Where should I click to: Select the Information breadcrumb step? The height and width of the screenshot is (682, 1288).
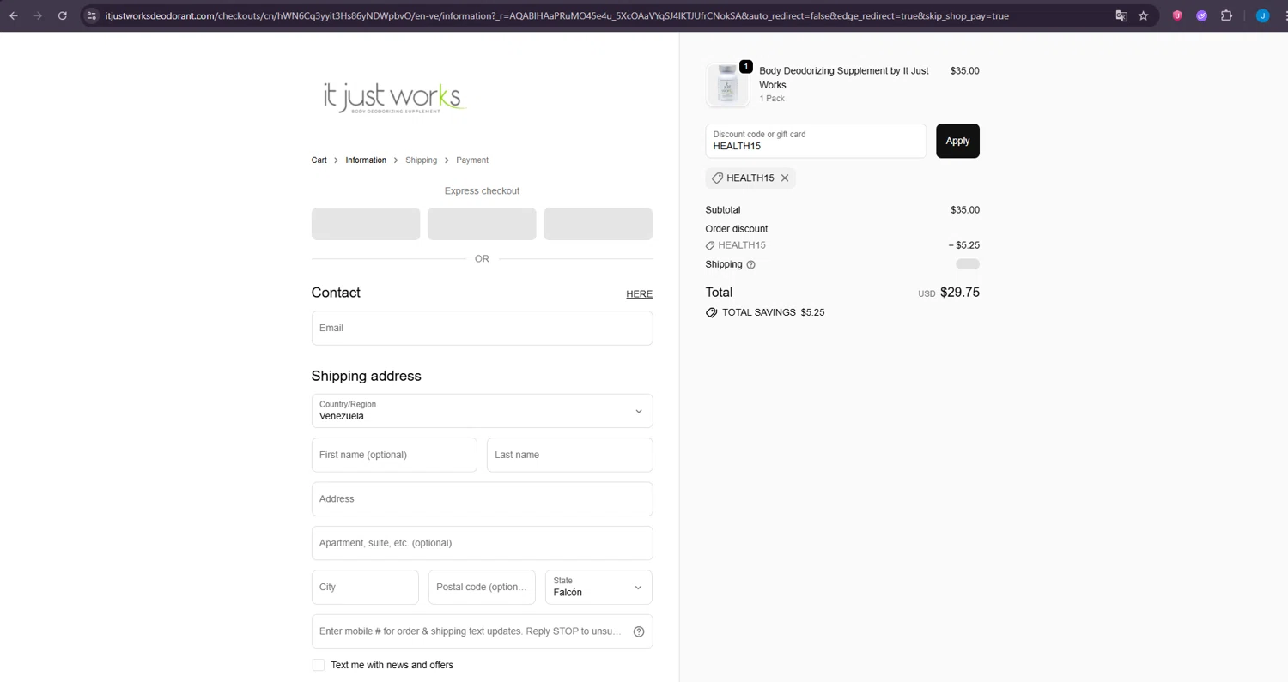(x=366, y=160)
